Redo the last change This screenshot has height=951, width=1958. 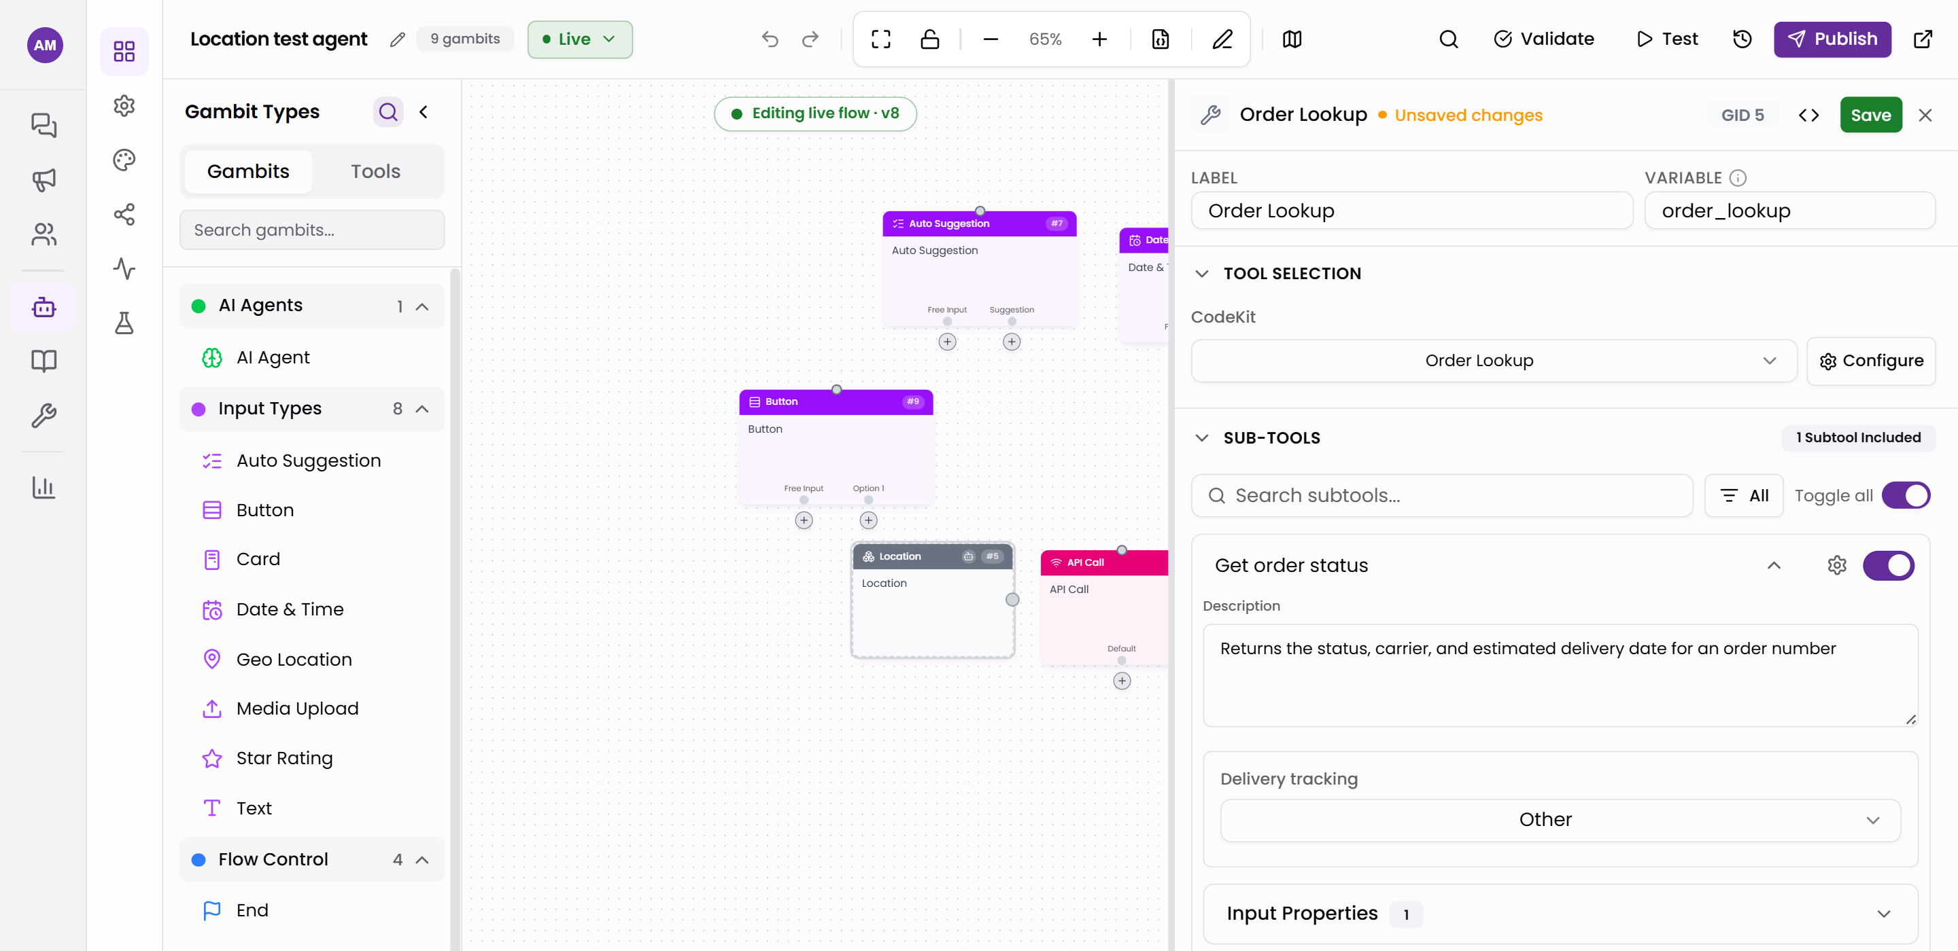[810, 39]
